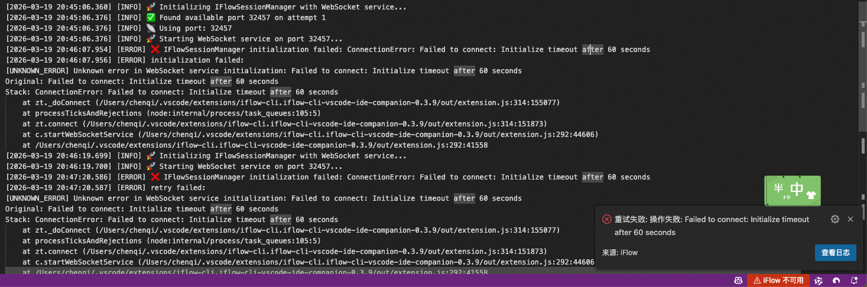
Task: Click the knot-shaped icon right of iFlow status
Action: click(x=819, y=281)
